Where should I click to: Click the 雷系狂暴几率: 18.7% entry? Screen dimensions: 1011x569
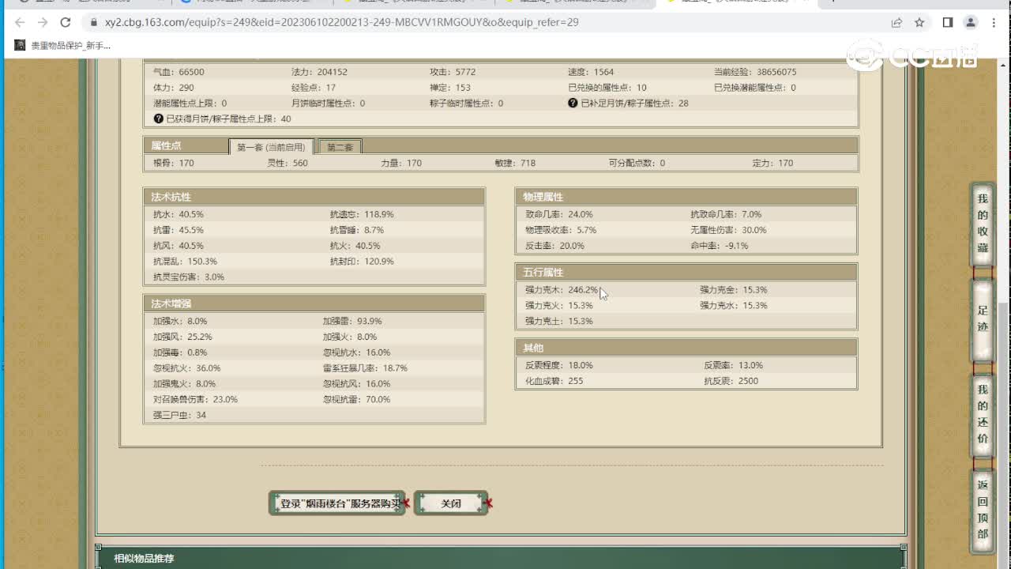coord(365,368)
